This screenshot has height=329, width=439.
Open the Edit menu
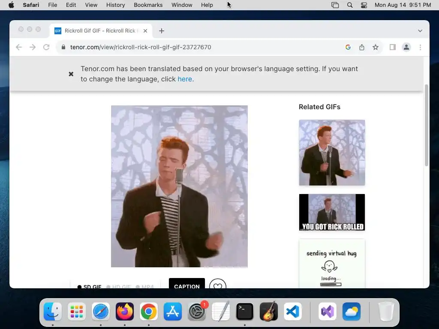[71, 5]
